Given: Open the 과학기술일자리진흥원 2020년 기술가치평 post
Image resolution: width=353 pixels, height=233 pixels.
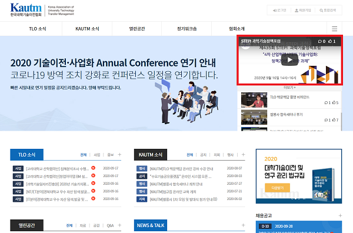Looking at the screenshot, I should click(x=58, y=184).
